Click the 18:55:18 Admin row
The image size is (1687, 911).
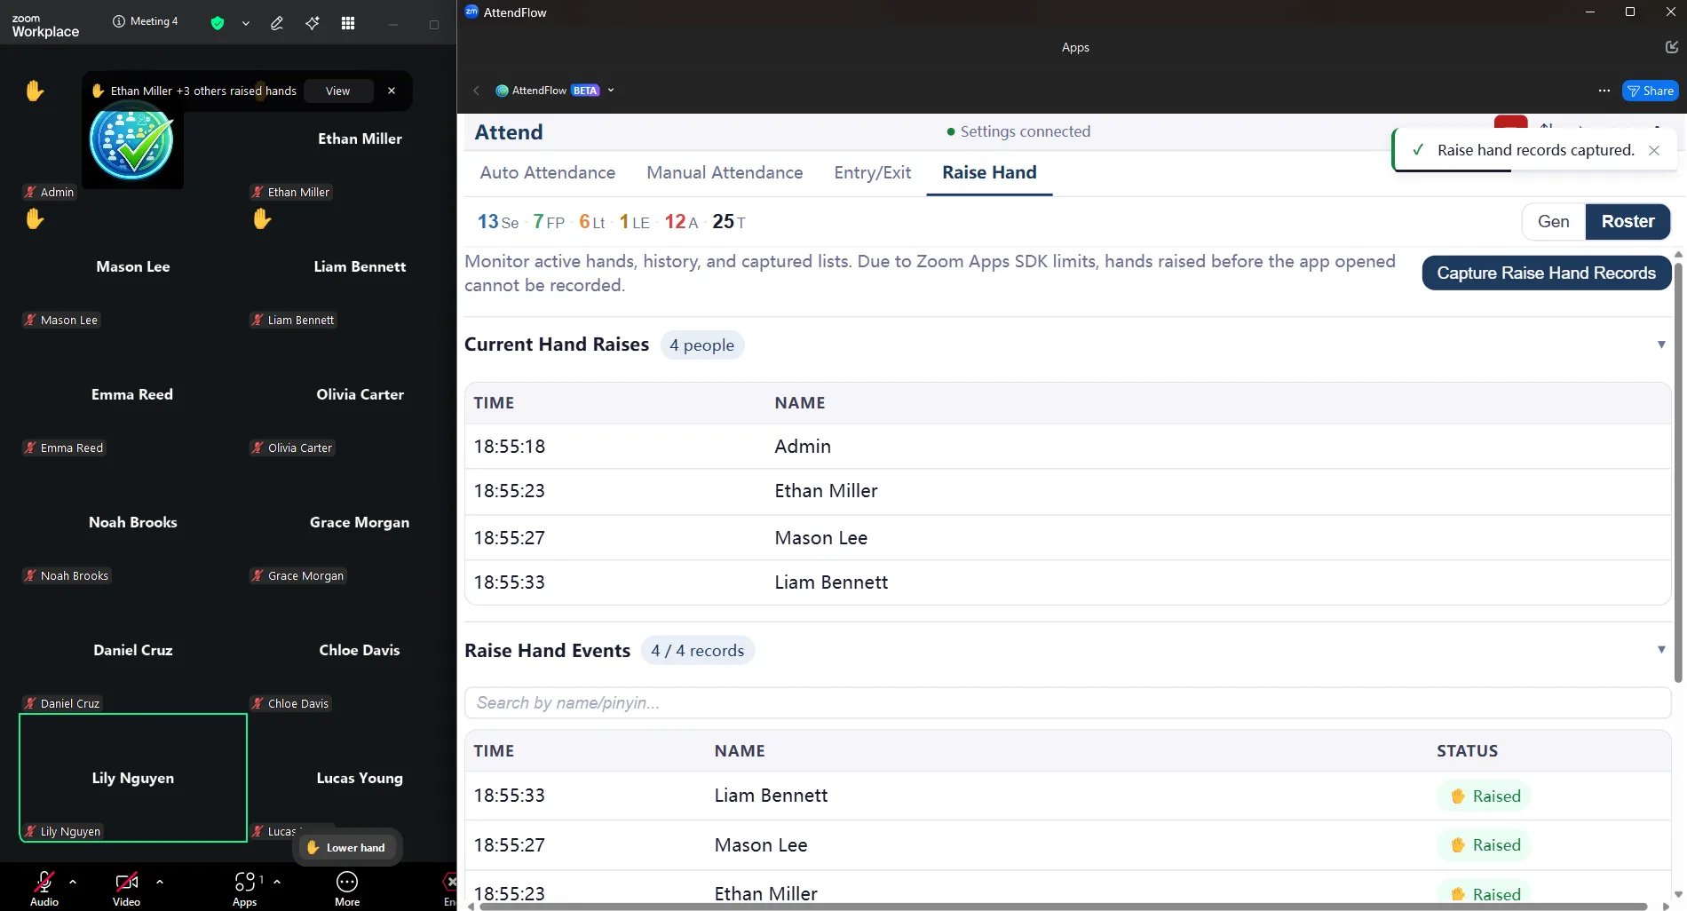point(1067,447)
